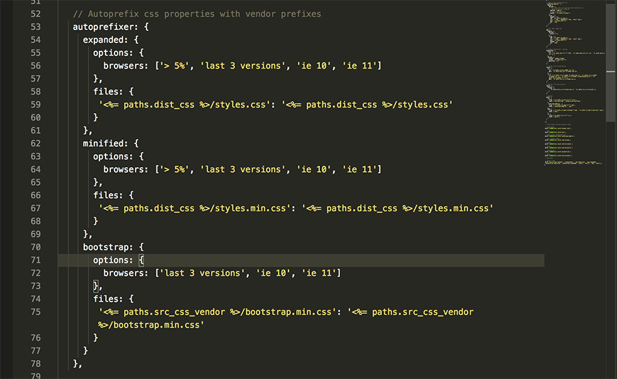617x379 pixels.
Task: Place cursor on the autoprefixer key
Action: (106, 27)
